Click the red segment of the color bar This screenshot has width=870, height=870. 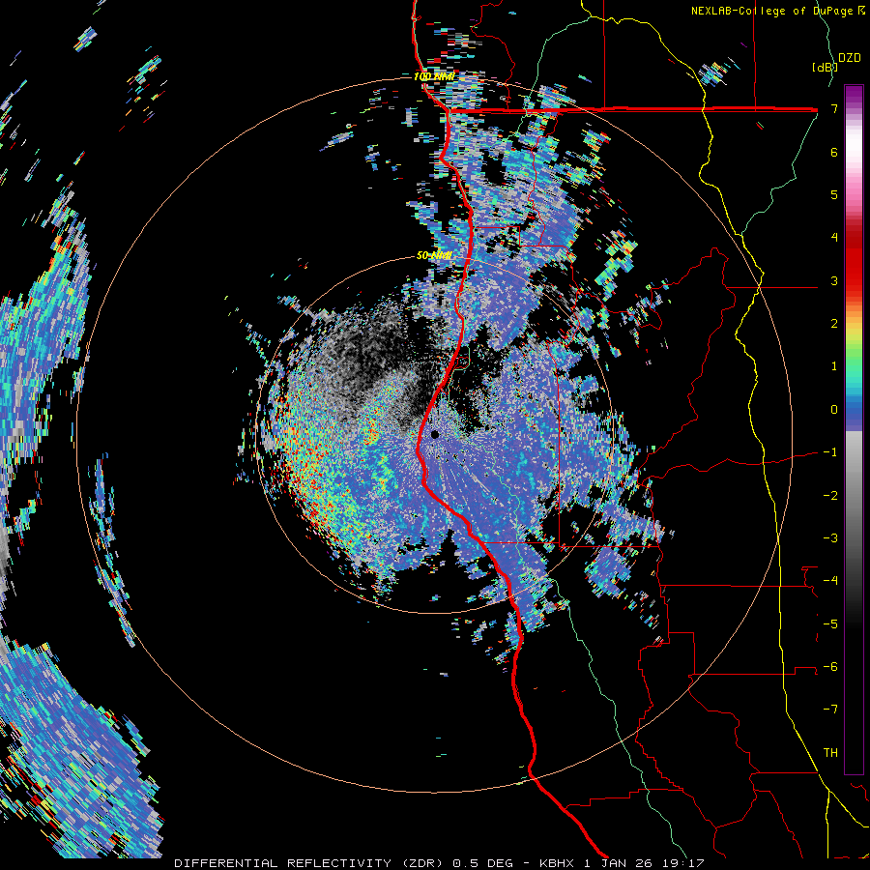click(x=854, y=261)
